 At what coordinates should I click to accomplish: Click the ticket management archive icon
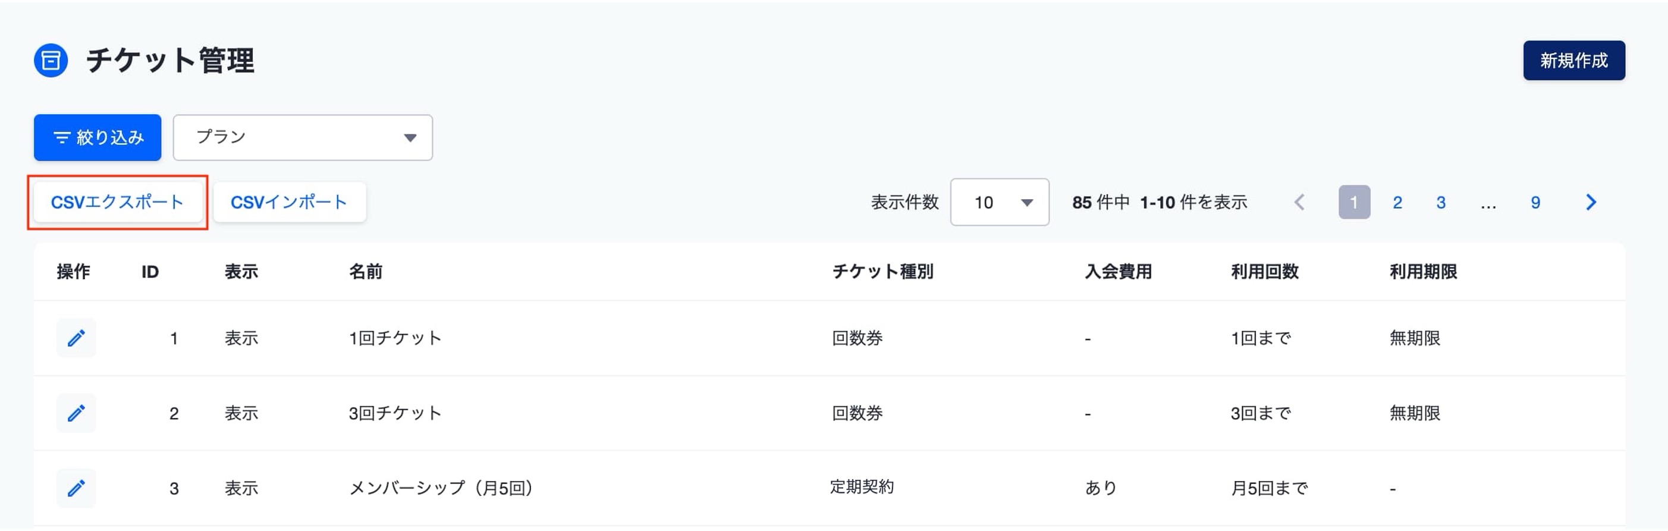51,61
